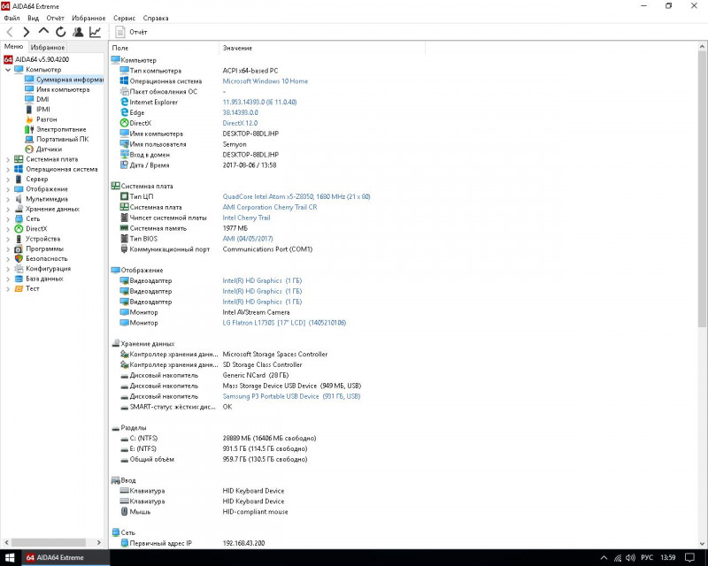Click the AIDA64 Extreme taskbar button
Image resolution: width=708 pixels, height=566 pixels.
(65, 557)
